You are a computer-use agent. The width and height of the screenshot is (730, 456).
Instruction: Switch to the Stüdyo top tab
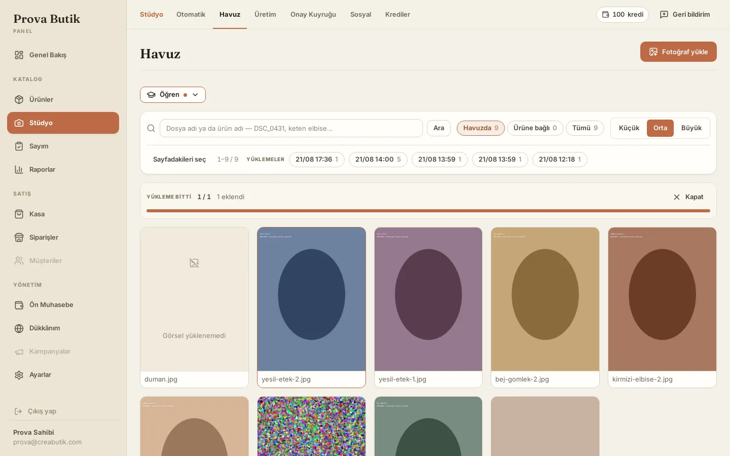152,15
